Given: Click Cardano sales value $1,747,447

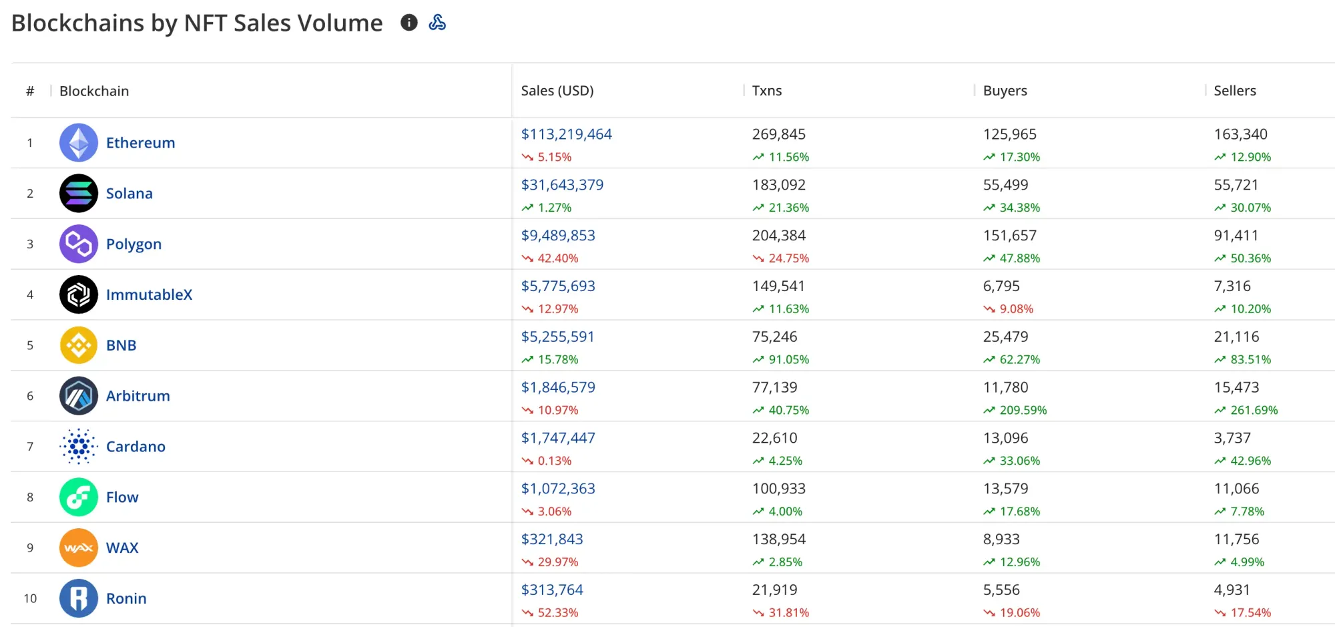Looking at the screenshot, I should click(558, 438).
